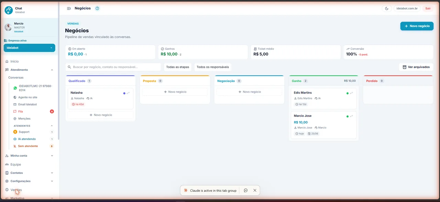
Task: Expand the Minha conta section
Action: click(x=29, y=156)
